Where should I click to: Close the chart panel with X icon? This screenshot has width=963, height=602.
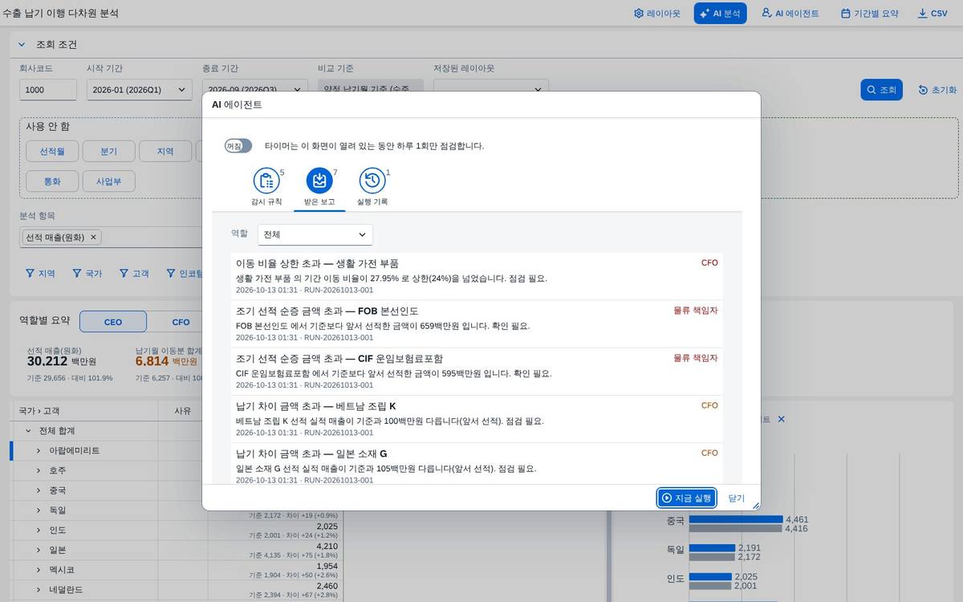pyautogui.click(x=781, y=419)
